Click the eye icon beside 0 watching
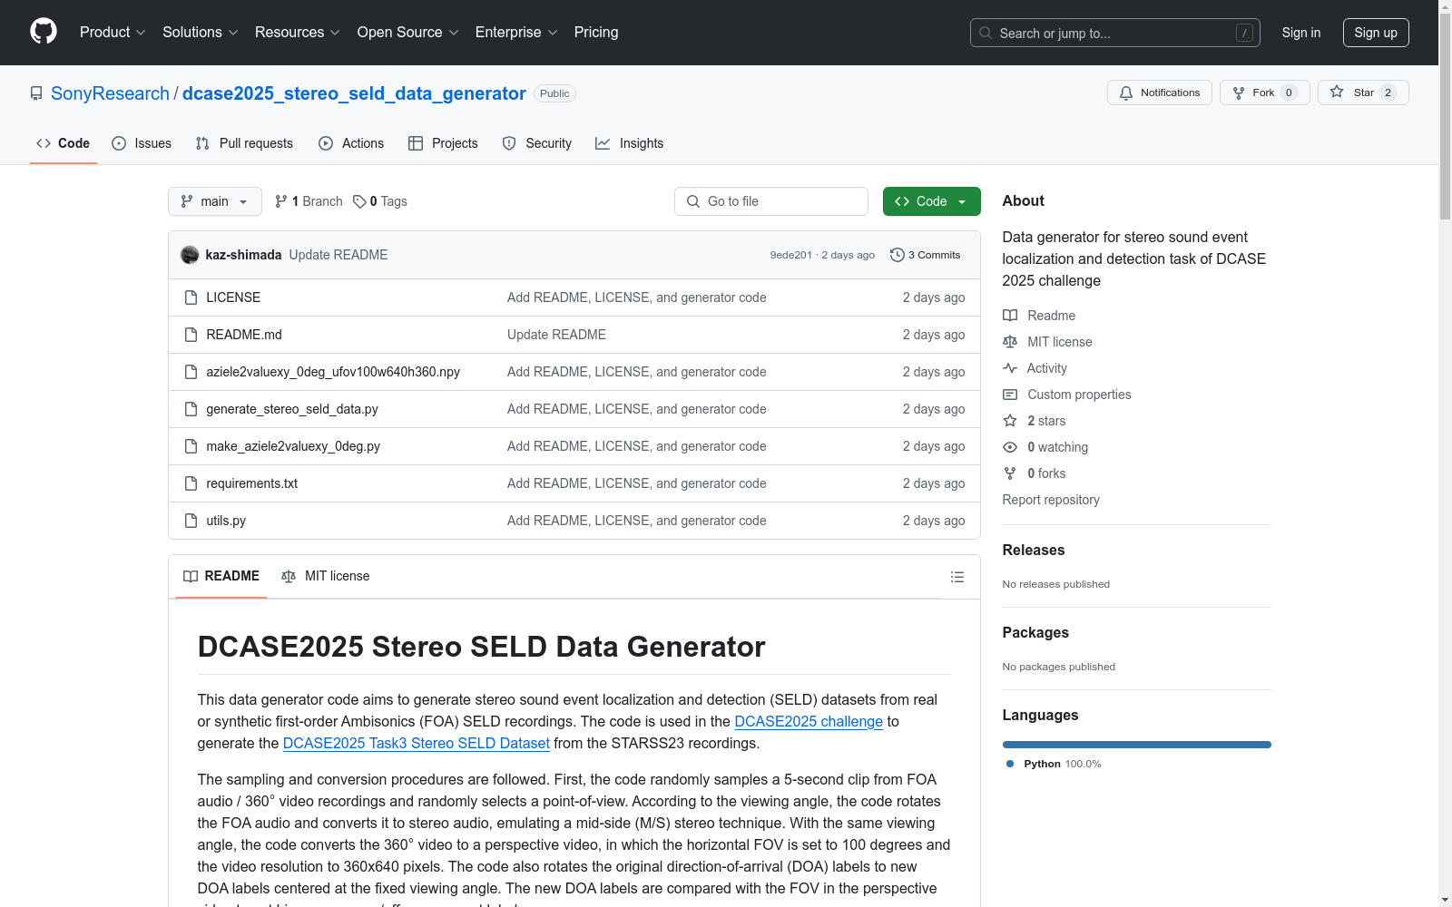 1010,447
